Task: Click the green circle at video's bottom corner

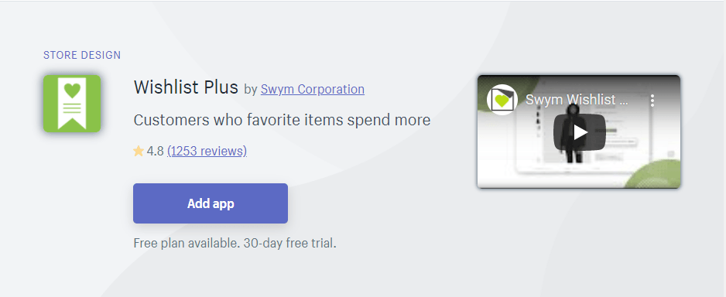Action: click(x=656, y=174)
